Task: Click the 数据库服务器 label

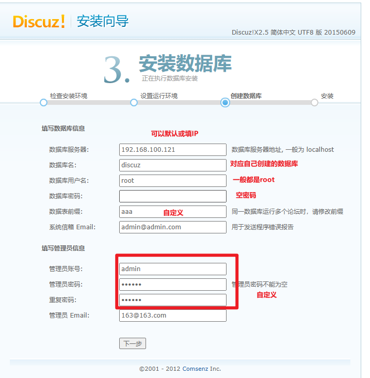Action: (69, 150)
